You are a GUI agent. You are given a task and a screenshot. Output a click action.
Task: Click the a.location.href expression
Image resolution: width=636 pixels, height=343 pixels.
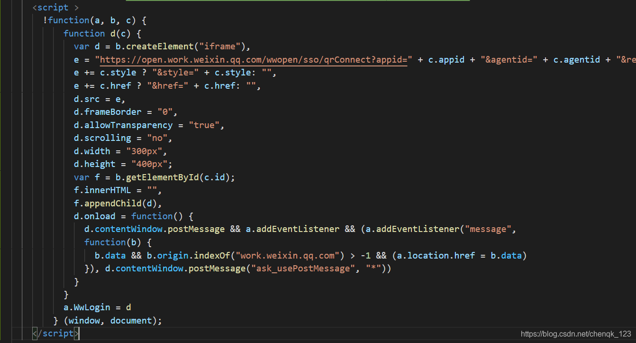[436, 256]
